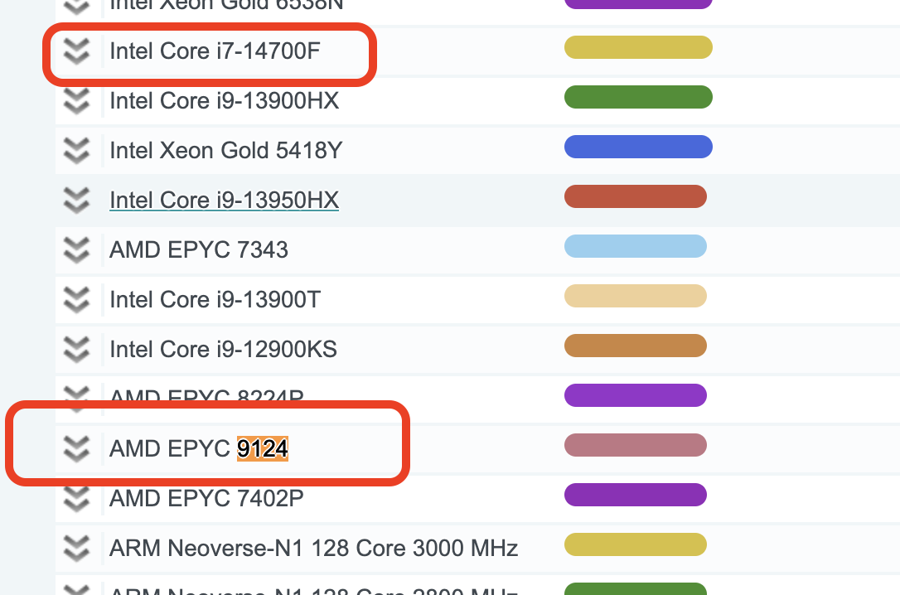Expand the Intel Core i9-12900KS row chevron
This screenshot has width=900, height=595.
(x=76, y=350)
